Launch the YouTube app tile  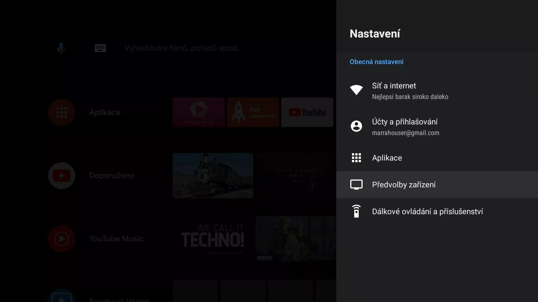[x=307, y=112]
